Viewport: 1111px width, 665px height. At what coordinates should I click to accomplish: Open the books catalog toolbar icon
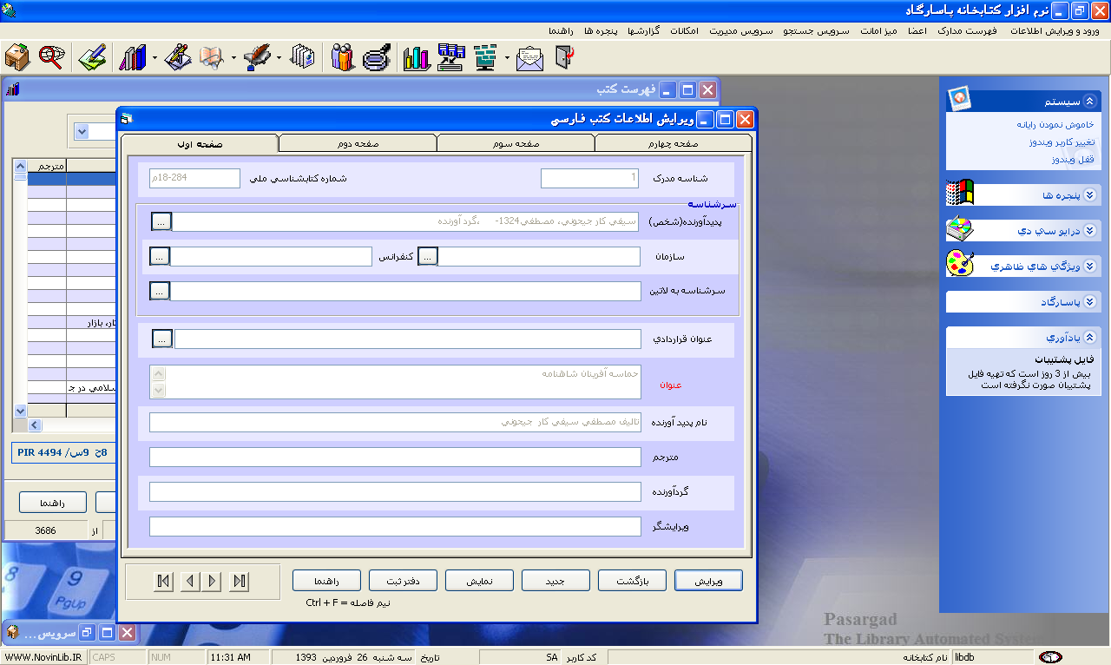point(132,58)
